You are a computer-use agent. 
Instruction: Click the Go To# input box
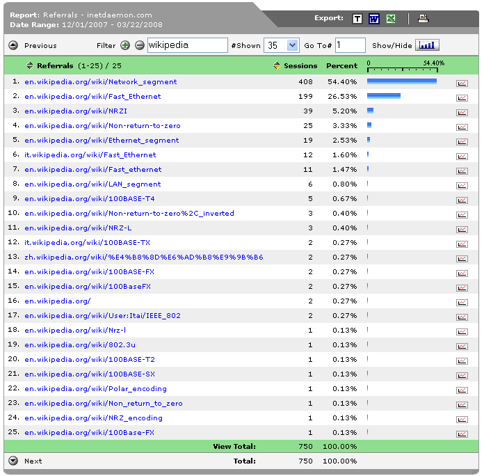(350, 45)
